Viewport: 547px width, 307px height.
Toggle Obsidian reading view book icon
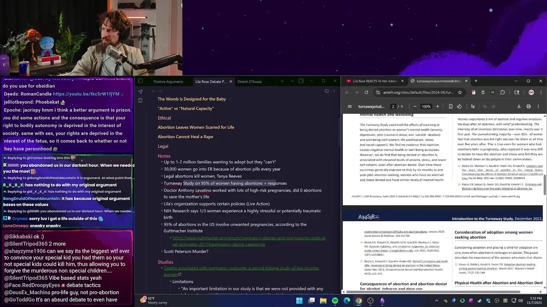327,91
